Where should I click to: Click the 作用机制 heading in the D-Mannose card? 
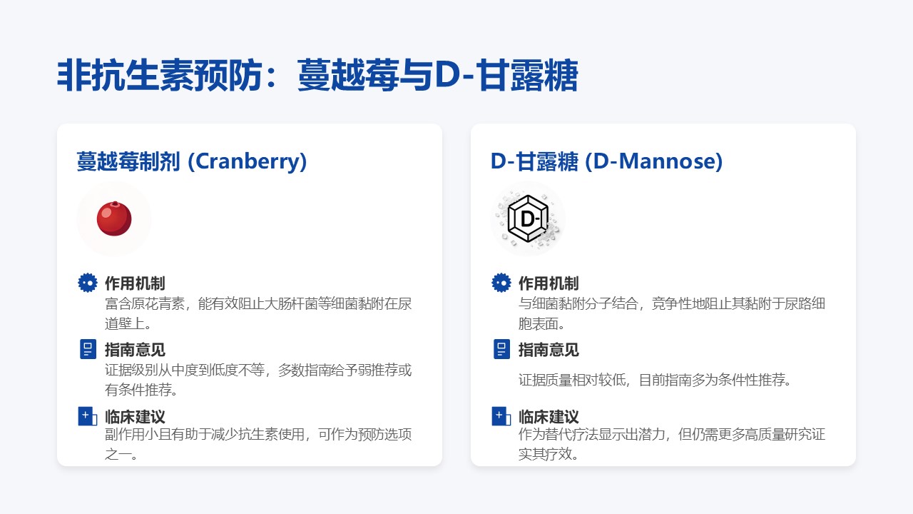[x=549, y=283]
